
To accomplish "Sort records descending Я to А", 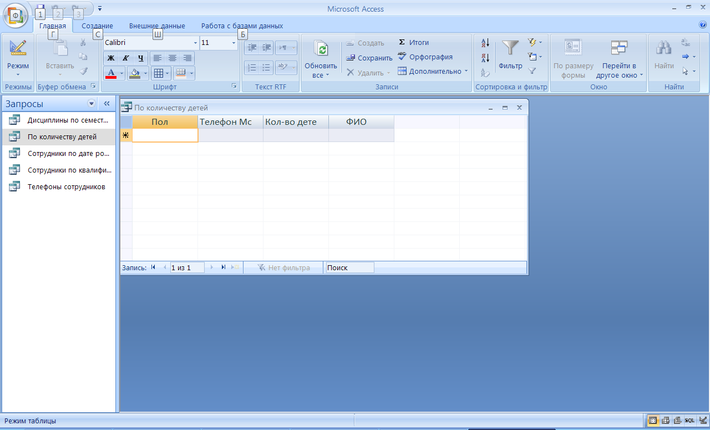I will (485, 57).
